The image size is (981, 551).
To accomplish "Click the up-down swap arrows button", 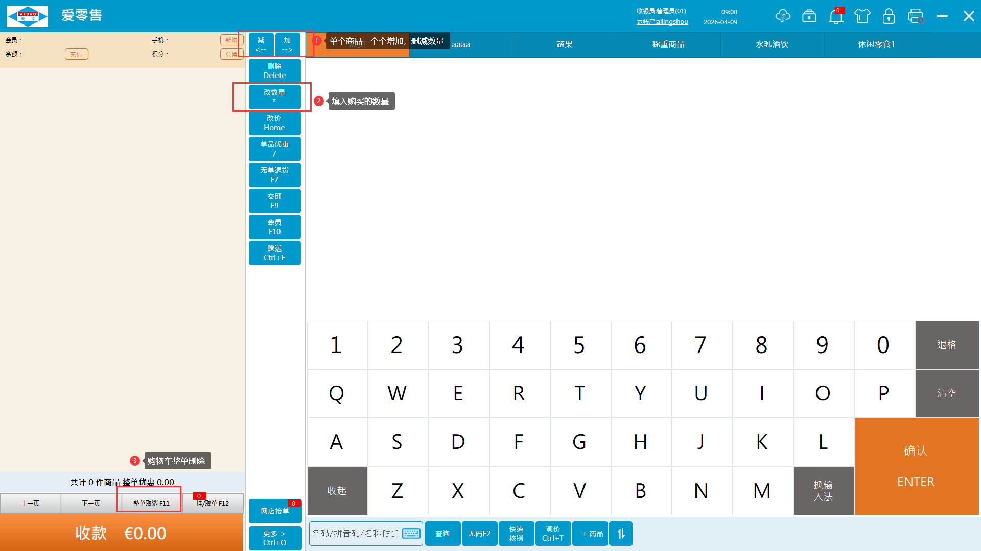I will (x=621, y=534).
